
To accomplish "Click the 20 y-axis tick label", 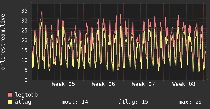I will click(24, 40).
